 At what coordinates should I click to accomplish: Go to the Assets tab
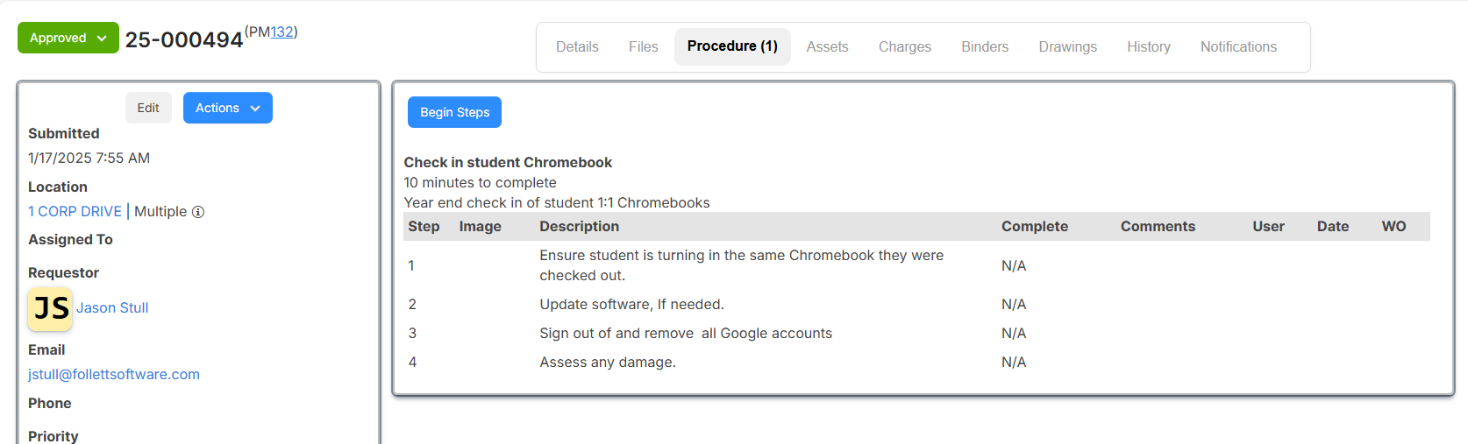pos(827,46)
